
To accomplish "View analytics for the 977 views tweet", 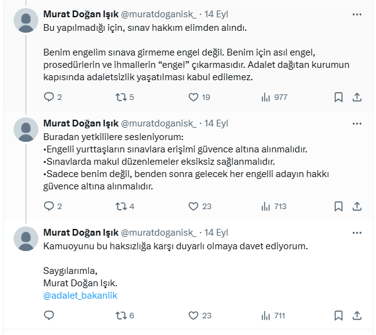I will 274,97.
